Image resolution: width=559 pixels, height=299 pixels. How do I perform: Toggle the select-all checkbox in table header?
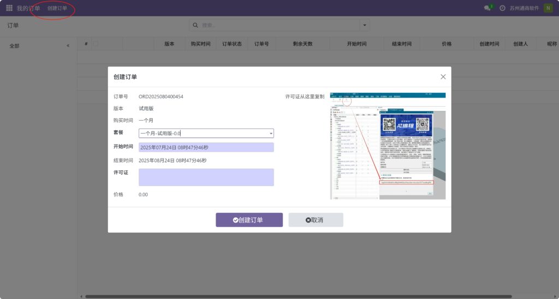coord(96,44)
